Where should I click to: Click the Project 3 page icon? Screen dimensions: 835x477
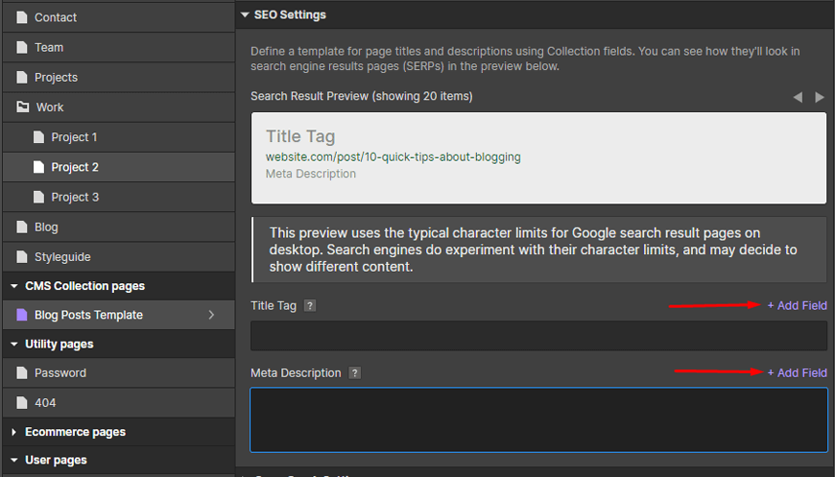[38, 197]
